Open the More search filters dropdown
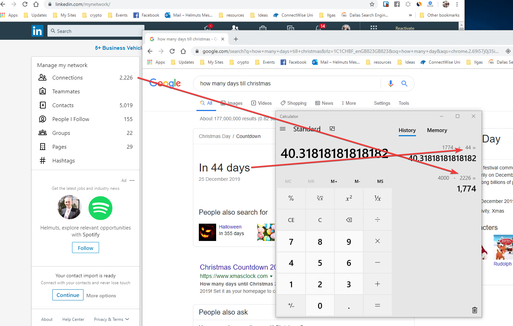 click(349, 103)
